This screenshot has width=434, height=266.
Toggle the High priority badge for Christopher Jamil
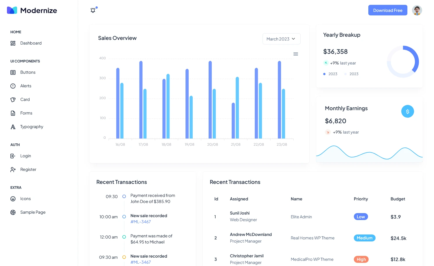[361, 259]
